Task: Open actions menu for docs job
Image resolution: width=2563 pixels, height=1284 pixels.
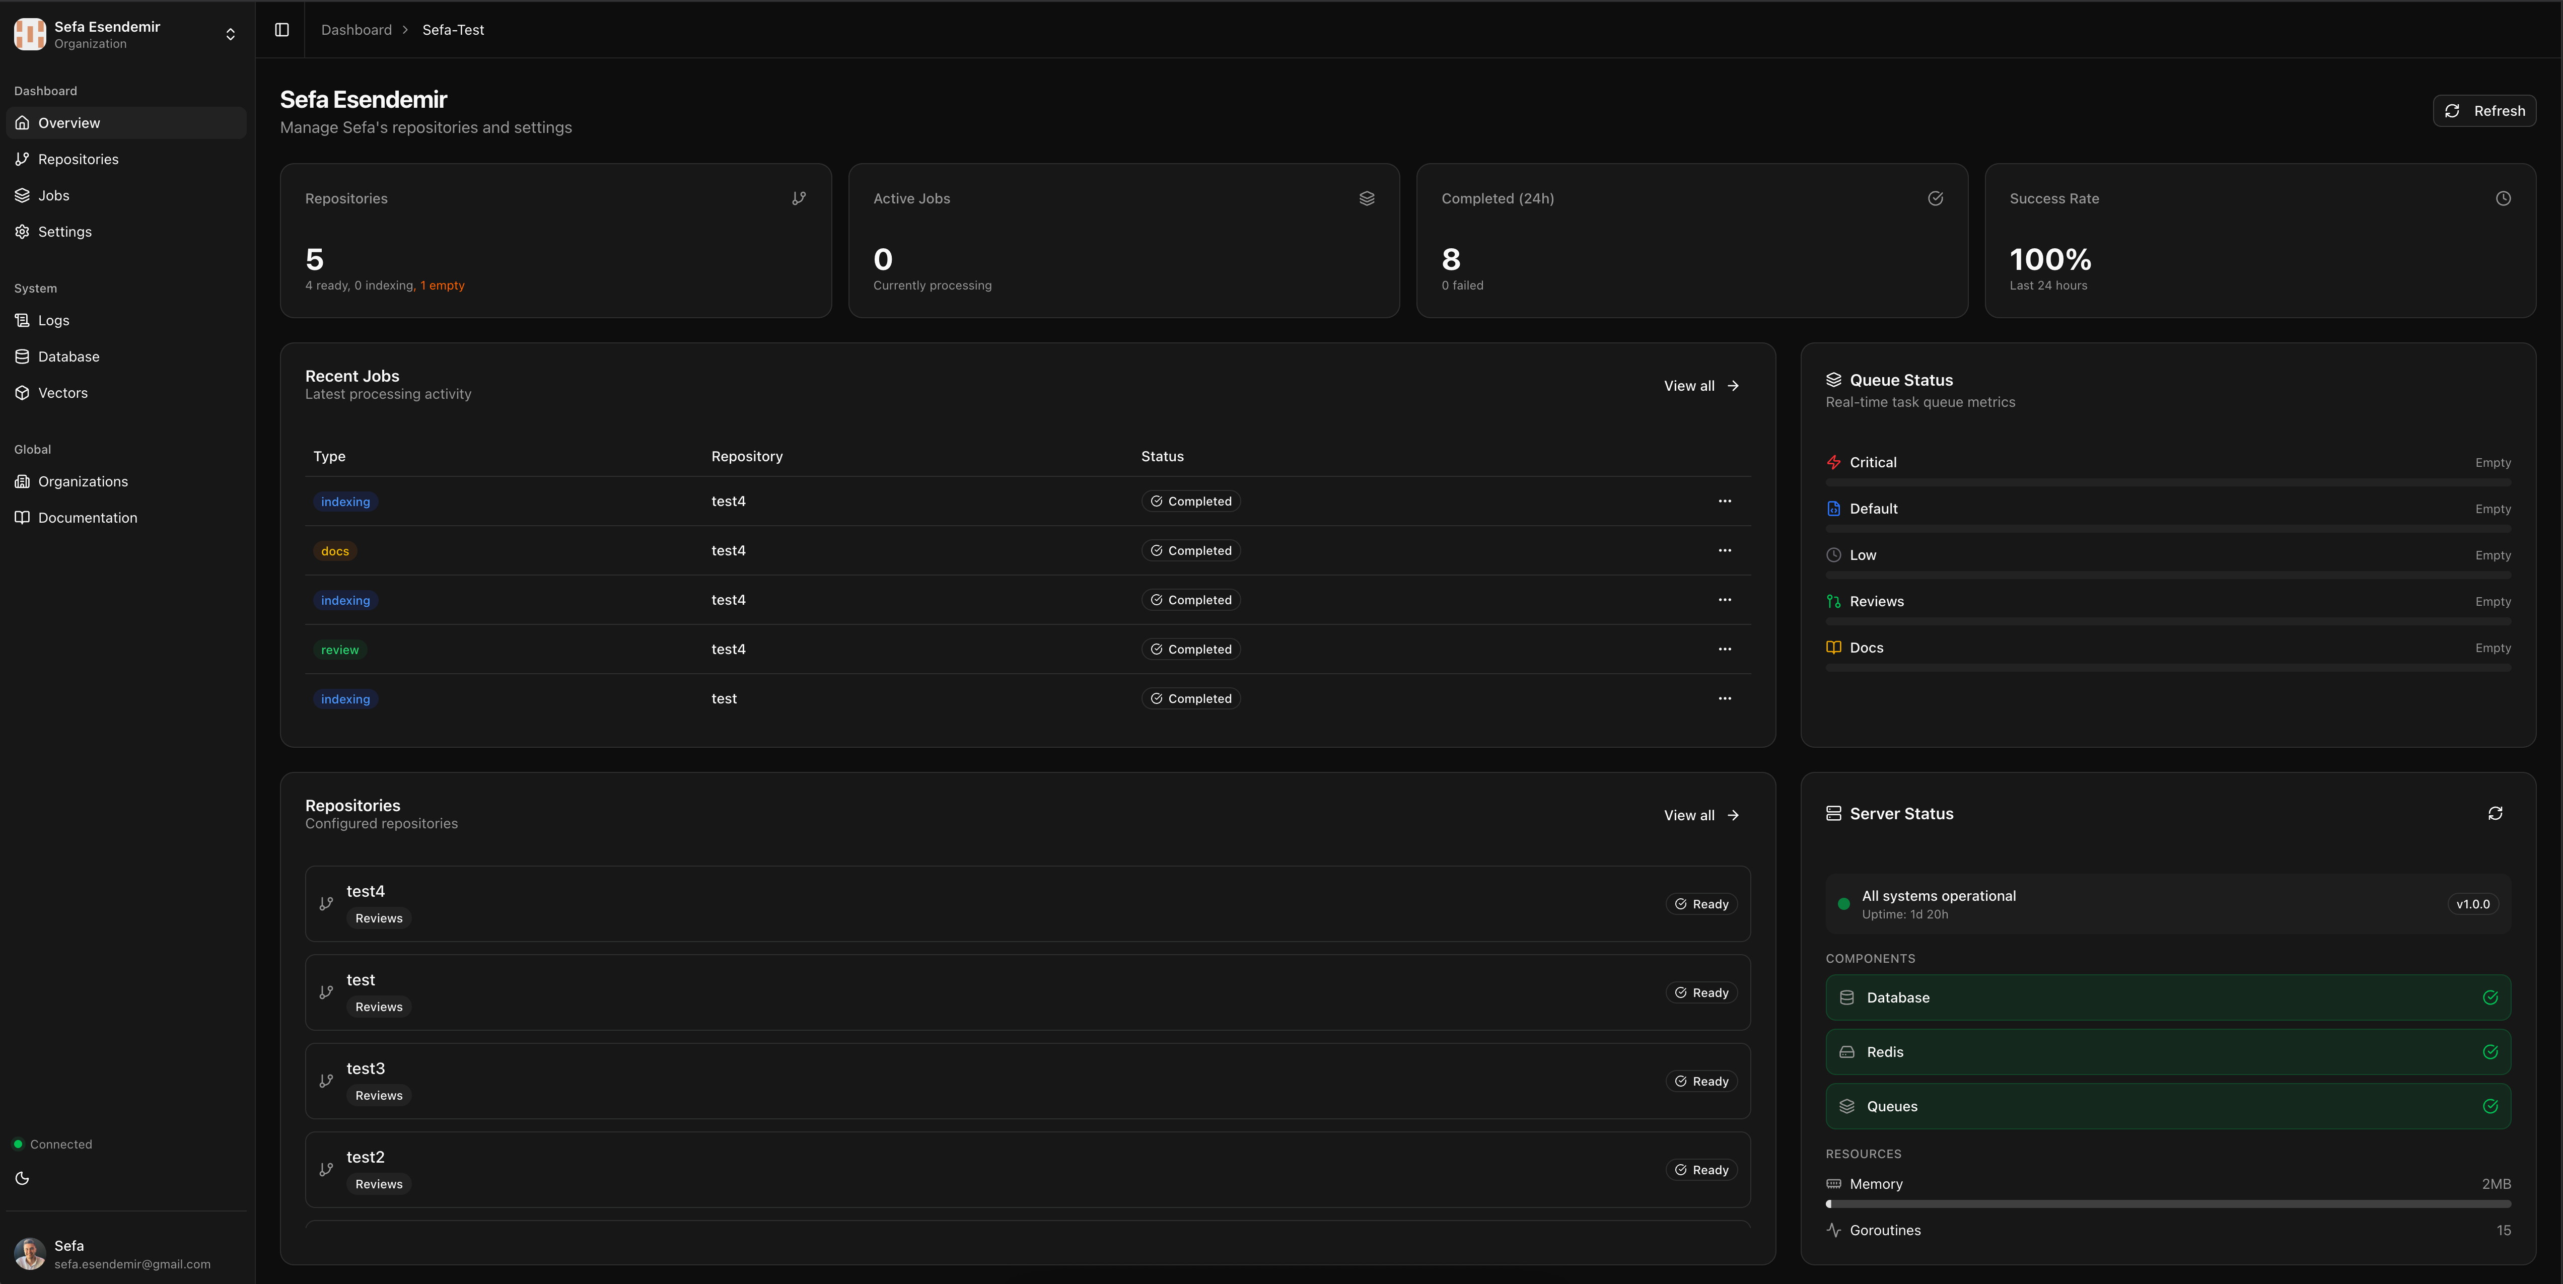Action: point(1724,550)
